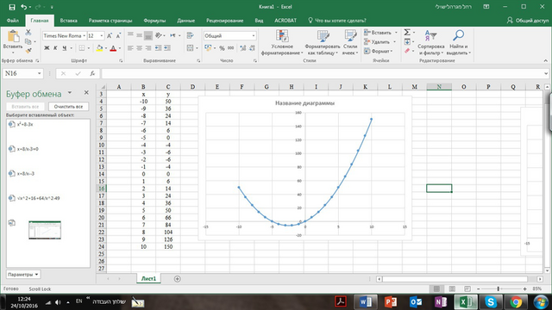Click the Percent Style icon
Screen dimensions: 552x310
tap(222, 48)
